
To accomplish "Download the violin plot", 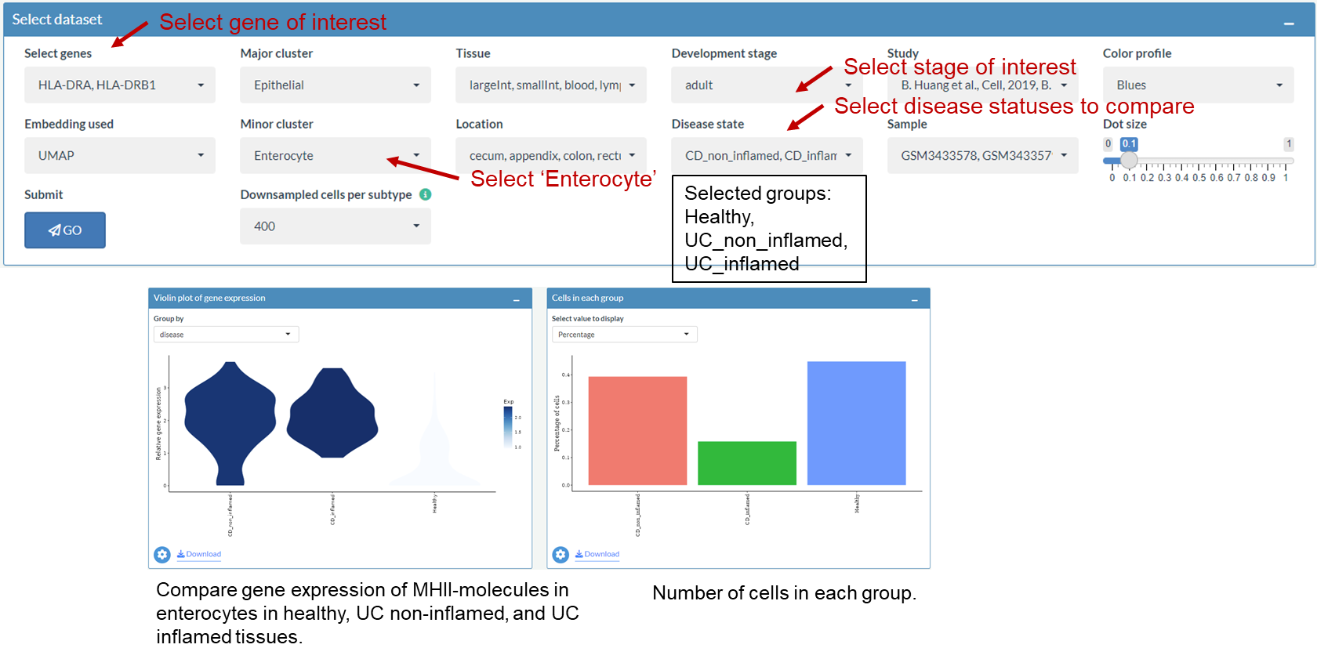I will coord(199,554).
